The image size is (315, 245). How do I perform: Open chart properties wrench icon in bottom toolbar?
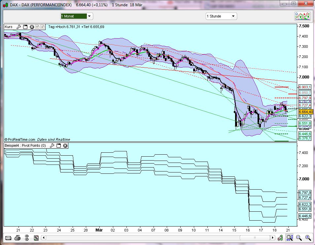click(280, 238)
